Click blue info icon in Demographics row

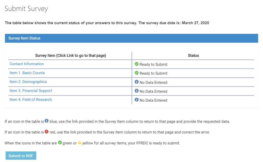[137, 82]
